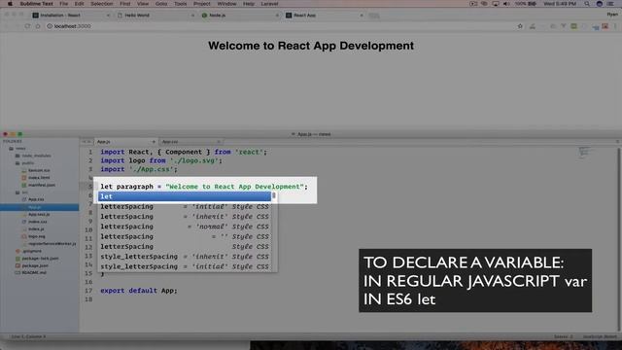Close the App.js editor tab

tap(154, 142)
